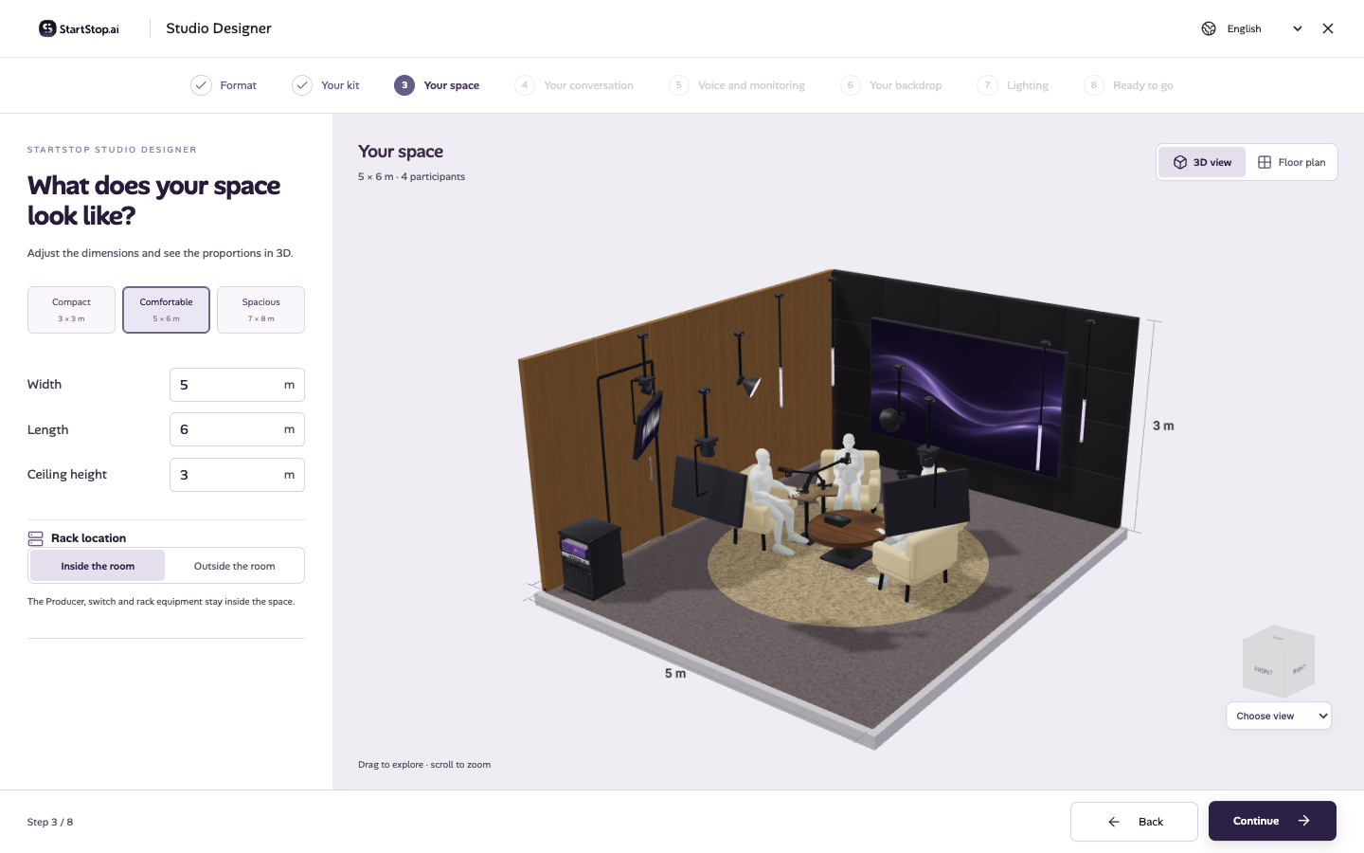The image size is (1364, 853).
Task: Select the Compact 3 × 3 m preset
Action: tap(71, 310)
